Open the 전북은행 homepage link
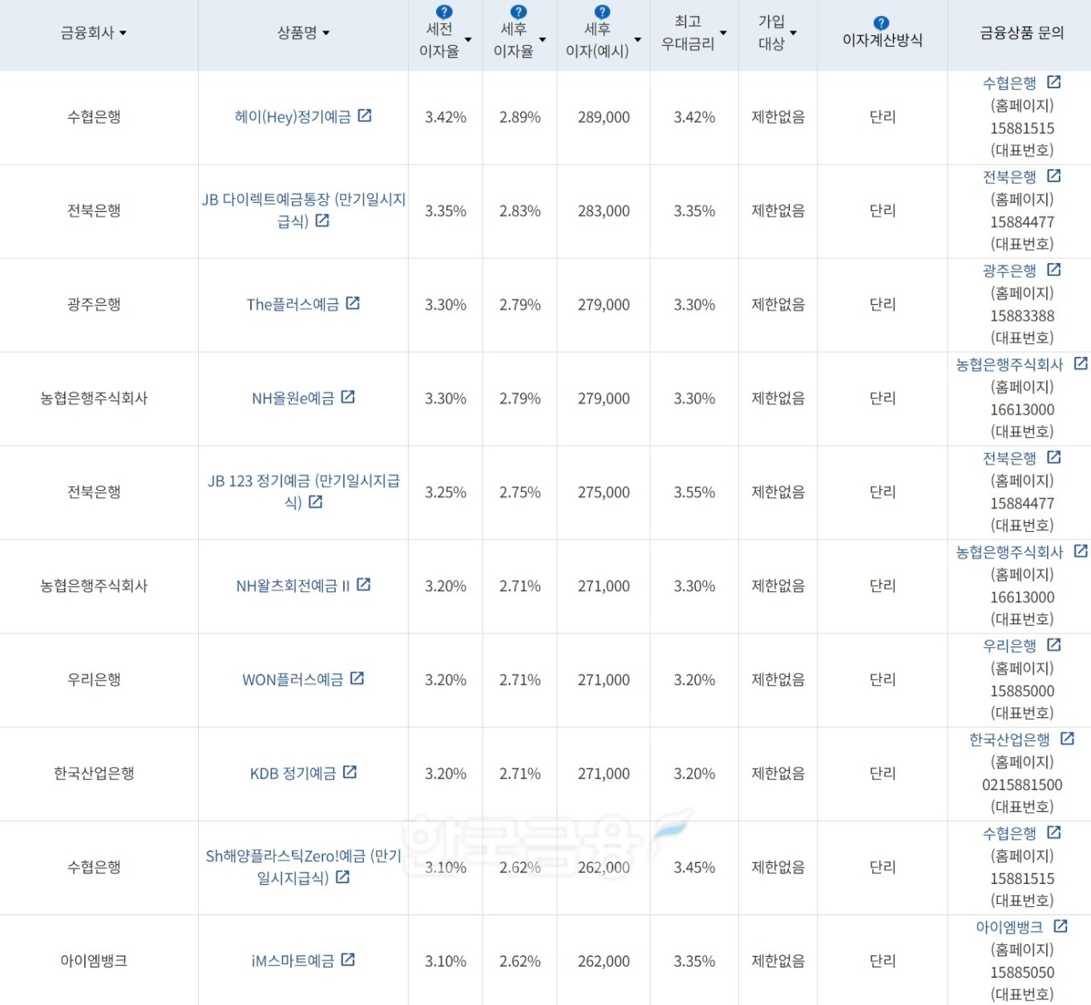This screenshot has width=1091, height=1005. point(1010,176)
